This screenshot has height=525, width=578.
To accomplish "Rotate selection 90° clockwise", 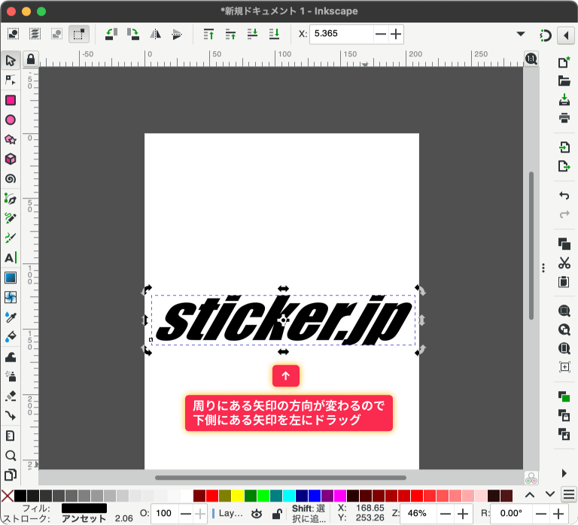I will pos(133,35).
